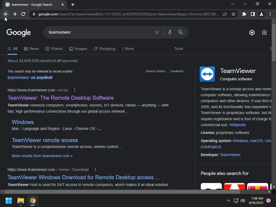Click the horizontal scrollbar right arrow
276x207 pixels.
(x=269, y=192)
